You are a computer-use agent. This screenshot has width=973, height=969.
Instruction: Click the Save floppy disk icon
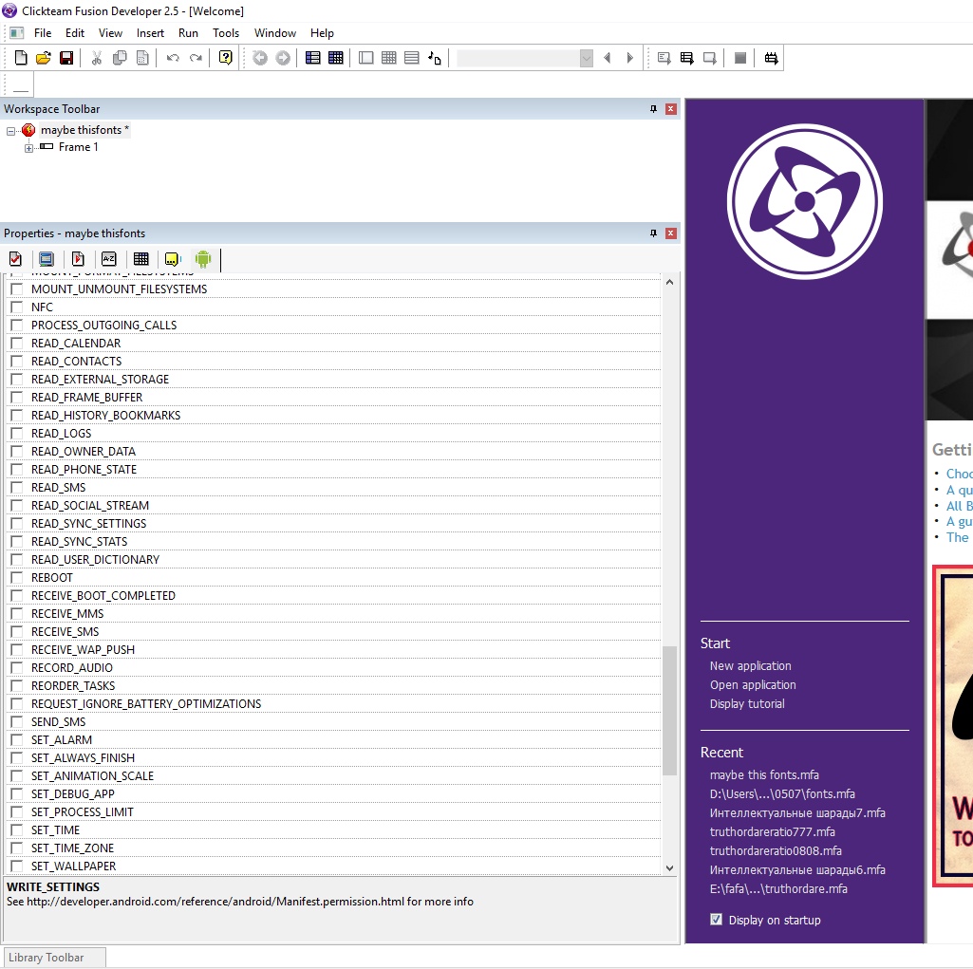pyautogui.click(x=66, y=58)
